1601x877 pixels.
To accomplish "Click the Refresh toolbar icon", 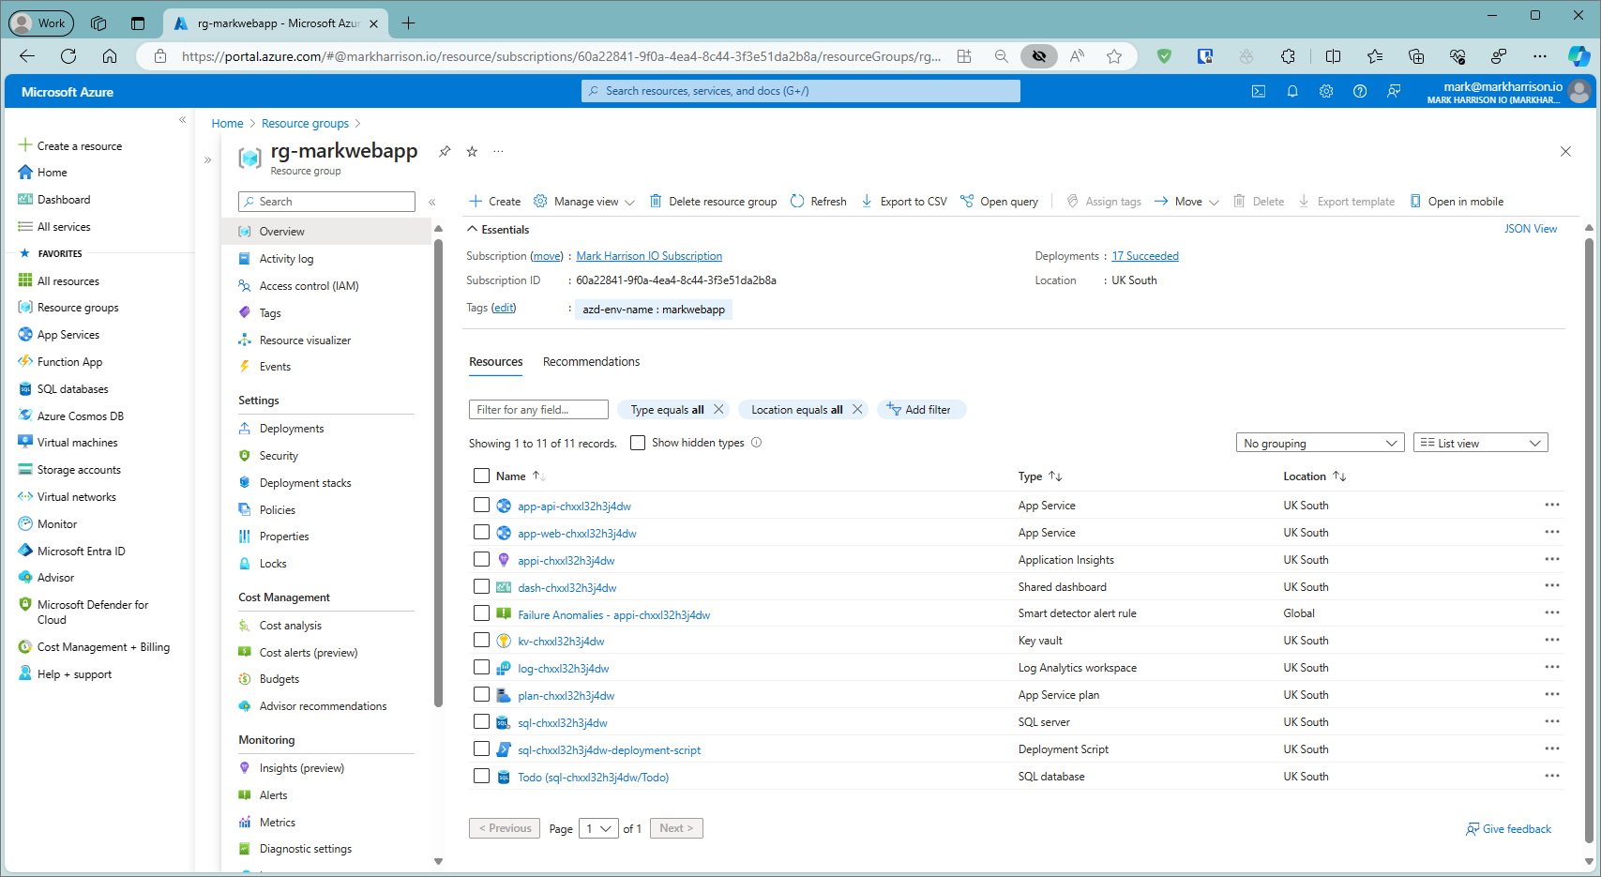I will 797,202.
